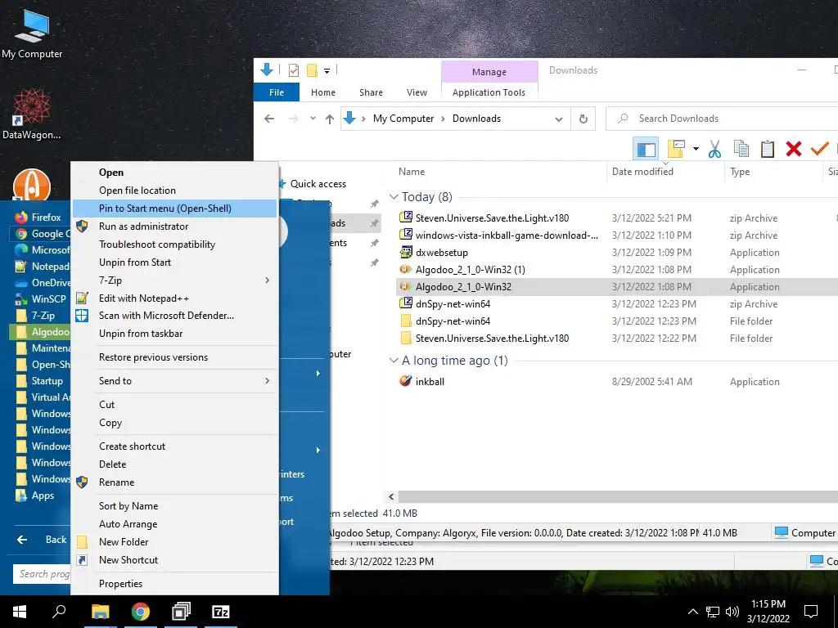Choose Edit with Notepad++
The width and height of the screenshot is (838, 628).
pyautogui.click(x=174, y=298)
